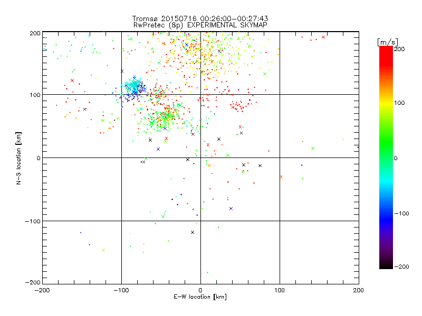
Task: Click the black X marker near (-99, 137)
Action: 122,71
